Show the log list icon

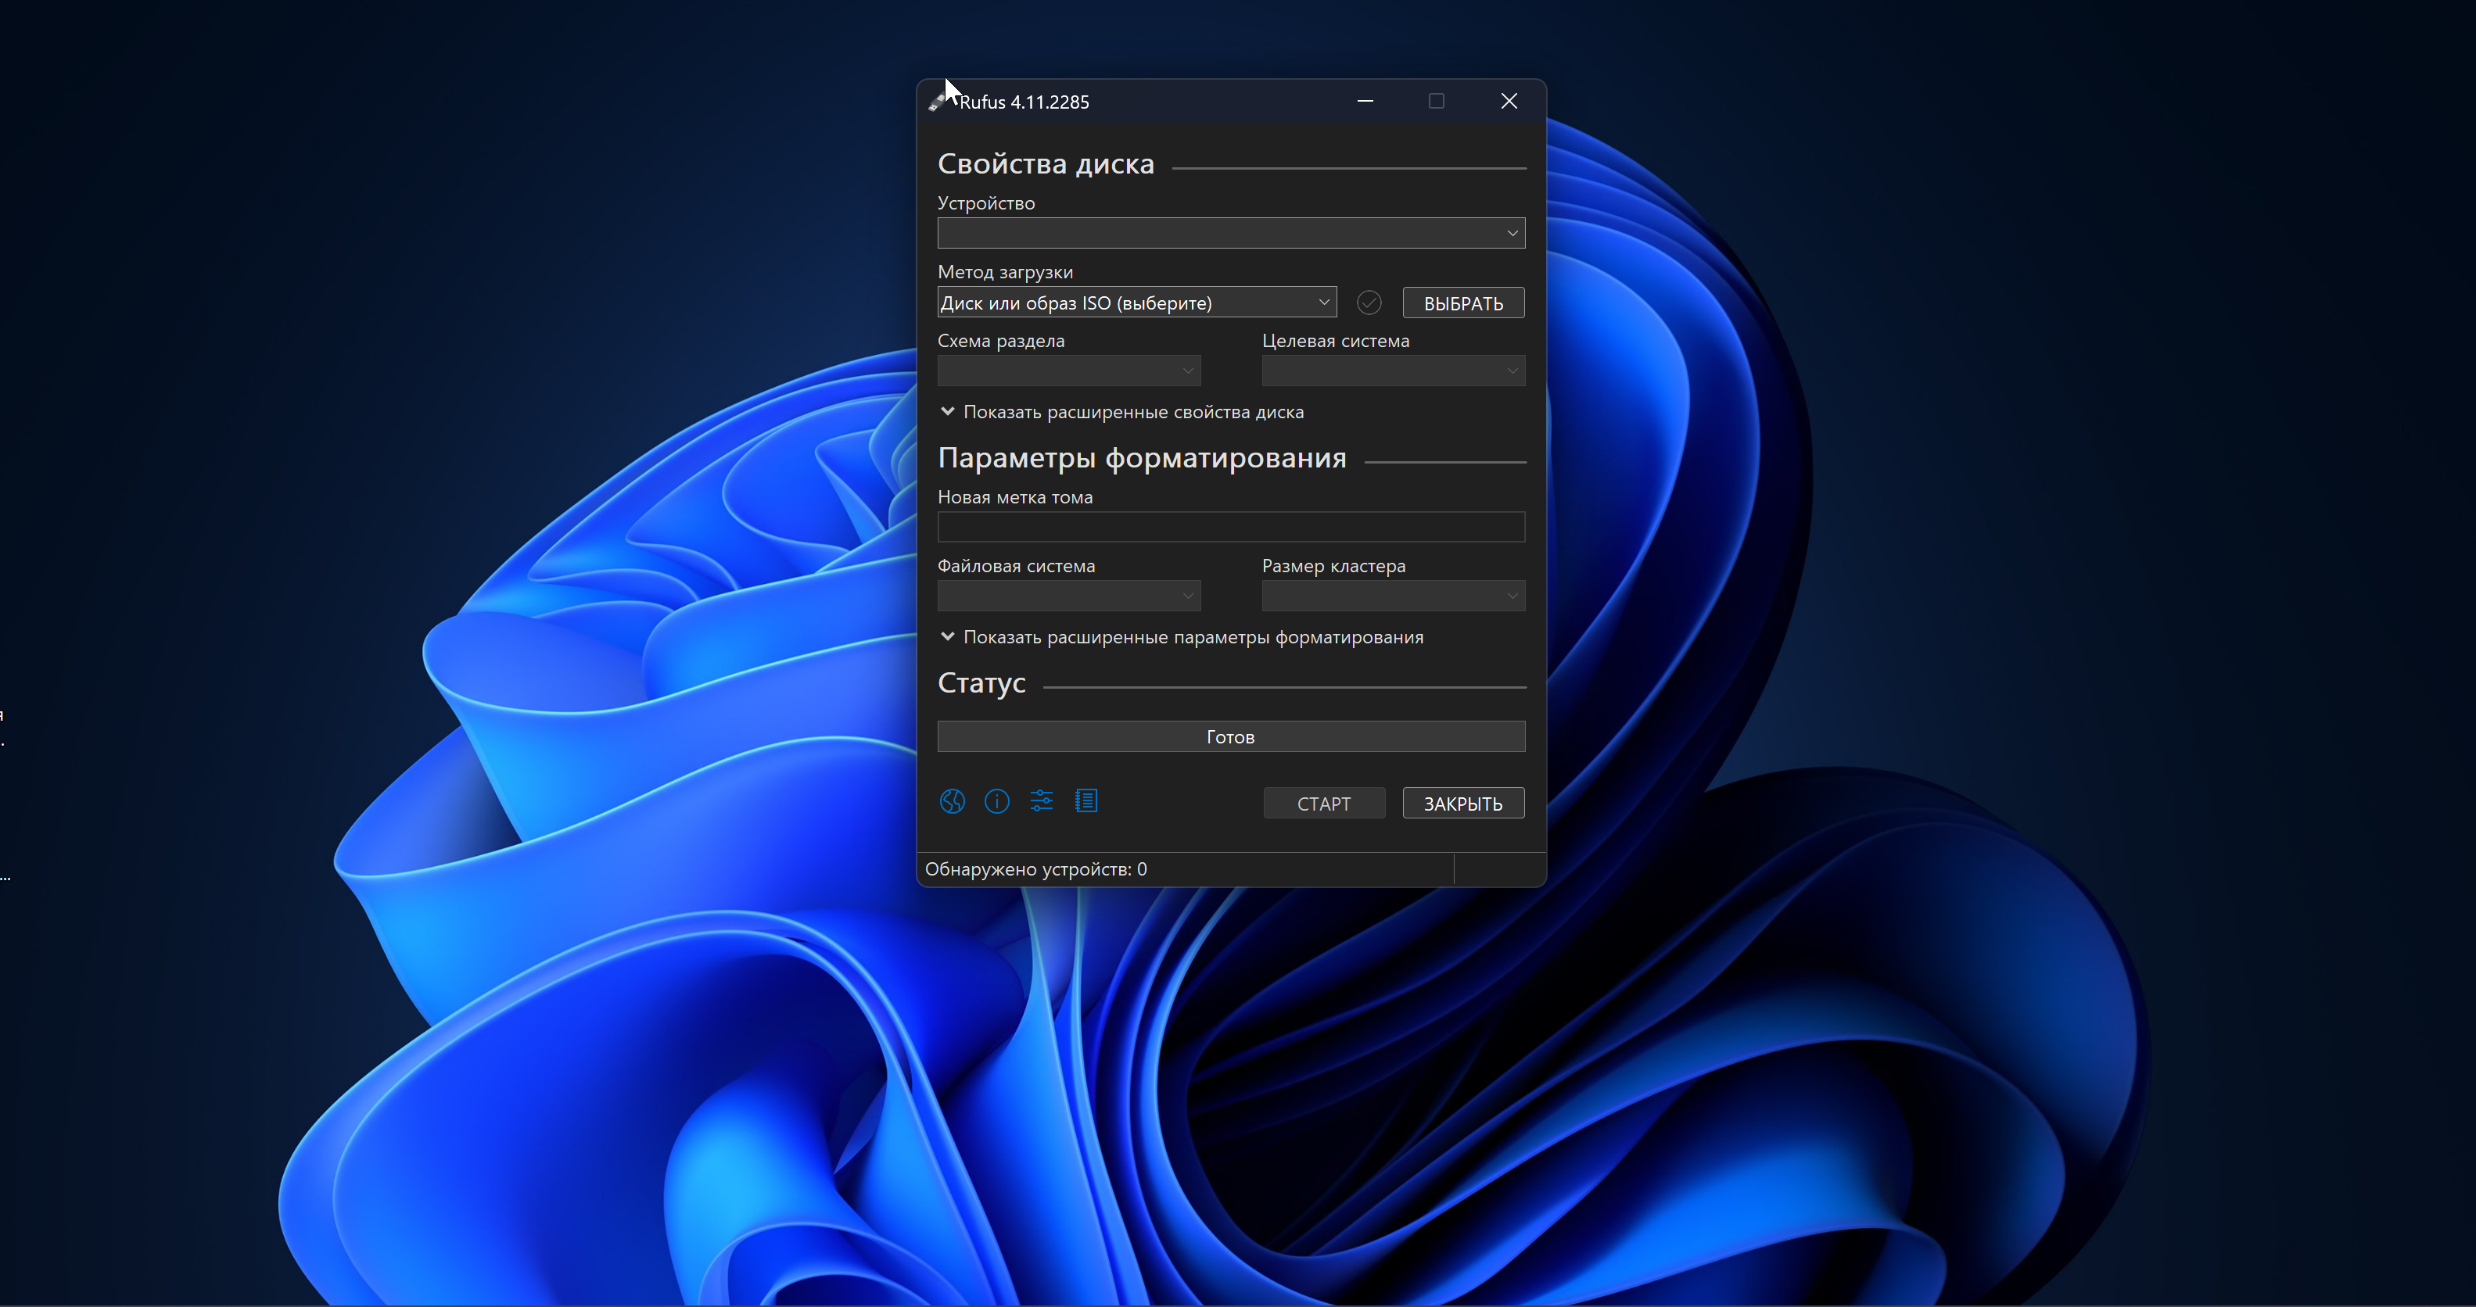(1086, 801)
